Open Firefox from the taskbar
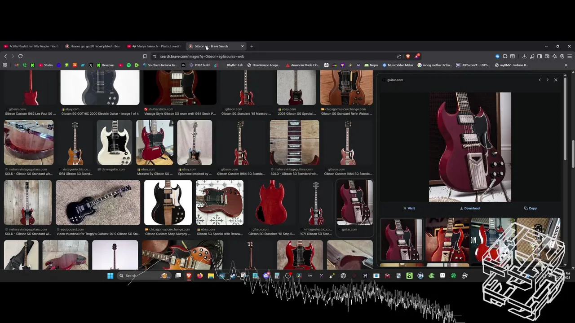Screen dimensions: 575x323 point(200,275)
